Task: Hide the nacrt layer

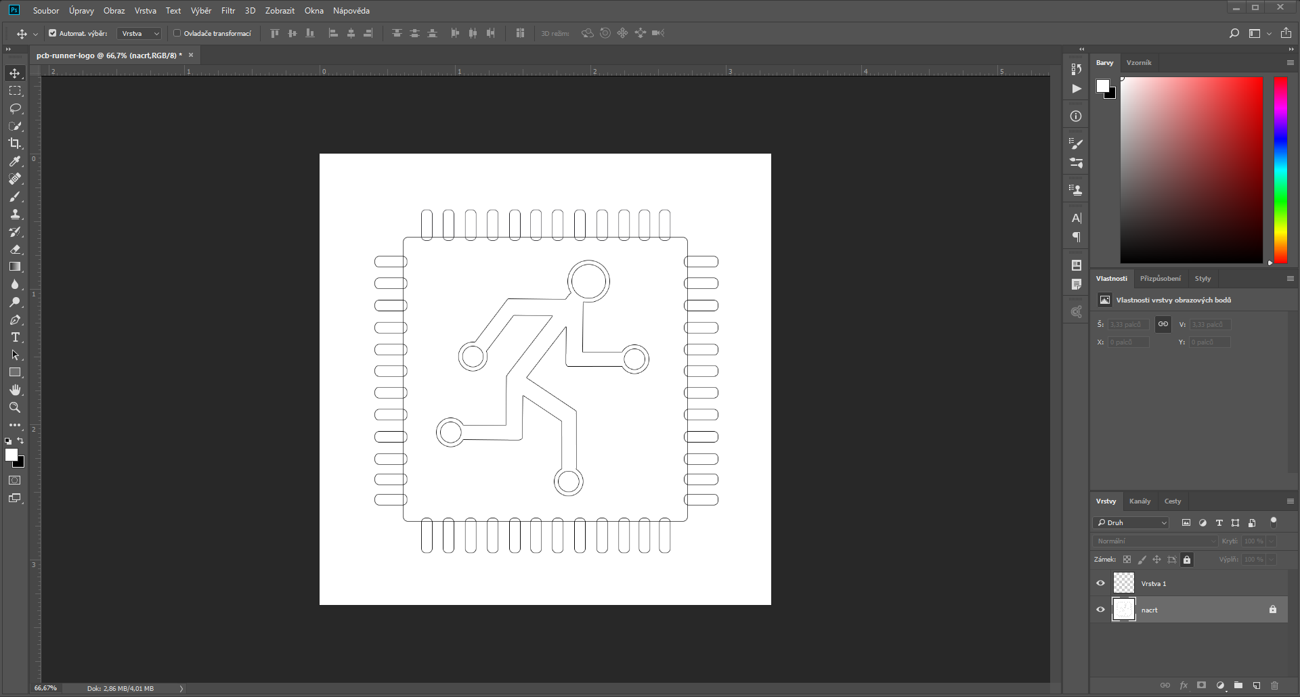Action: click(x=1100, y=609)
